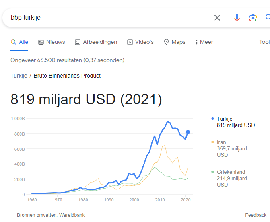
Task: Send Feedback on the chart
Action: pyautogui.click(x=256, y=215)
